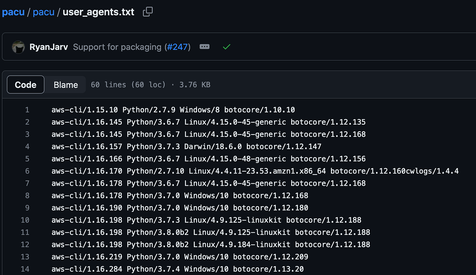
Task: Open RyanJarv avatar image
Action: point(18,47)
